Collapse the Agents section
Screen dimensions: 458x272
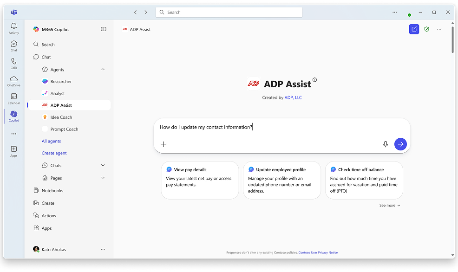(x=103, y=70)
